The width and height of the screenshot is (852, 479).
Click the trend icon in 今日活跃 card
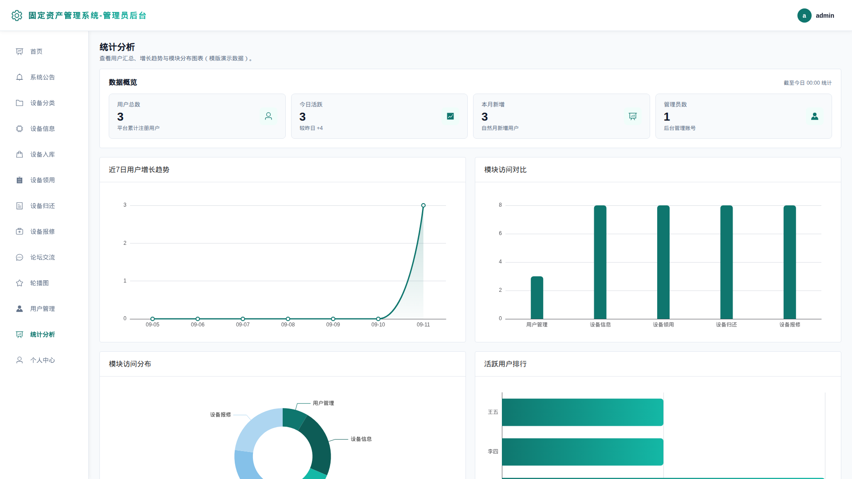tap(450, 116)
